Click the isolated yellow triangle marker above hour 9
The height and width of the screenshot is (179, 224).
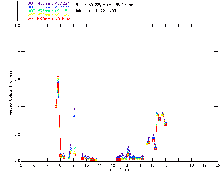[x=74, y=153]
